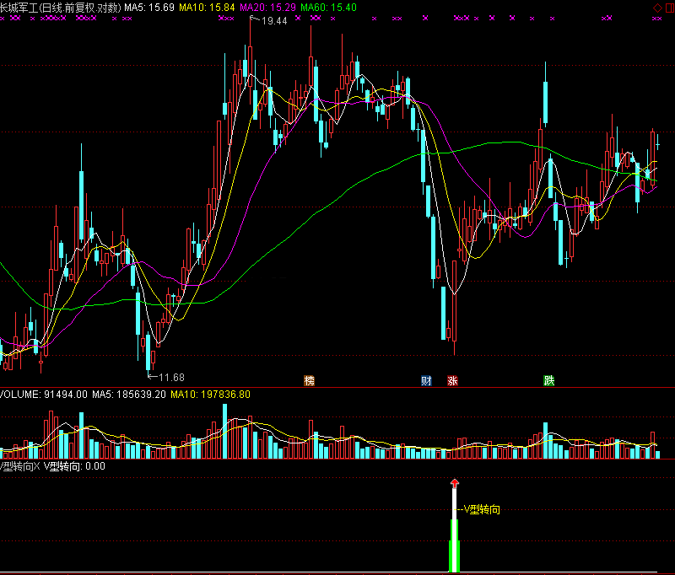Click the MA60: 15.40 label
This screenshot has width=675, height=575.
tap(328, 8)
